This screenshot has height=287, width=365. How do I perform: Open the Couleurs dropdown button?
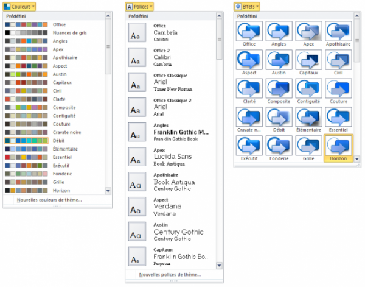[x=19, y=6]
